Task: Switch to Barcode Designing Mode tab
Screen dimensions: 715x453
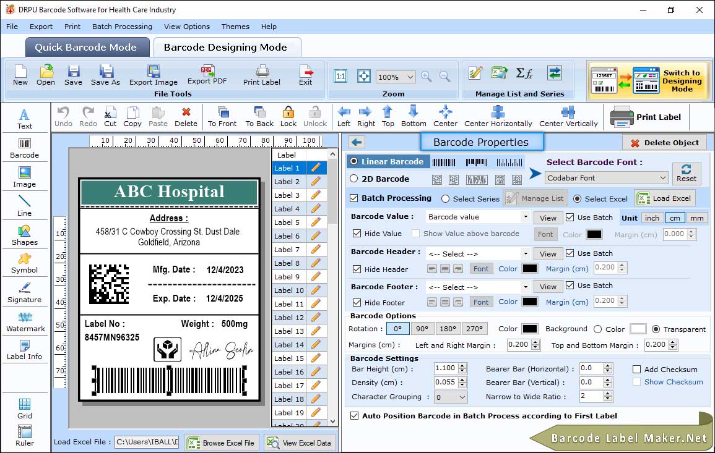Action: [226, 48]
